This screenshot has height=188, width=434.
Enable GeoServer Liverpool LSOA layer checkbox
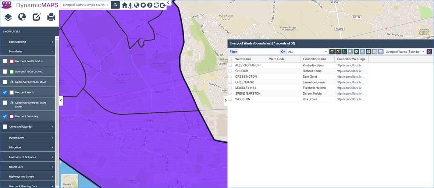click(5, 82)
